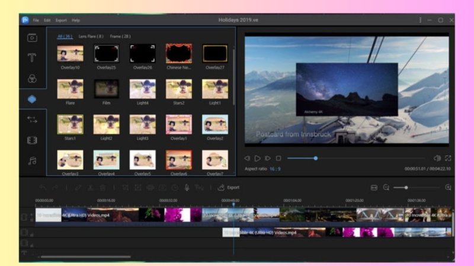Enter fullscreen preview mode

pyautogui.click(x=448, y=158)
